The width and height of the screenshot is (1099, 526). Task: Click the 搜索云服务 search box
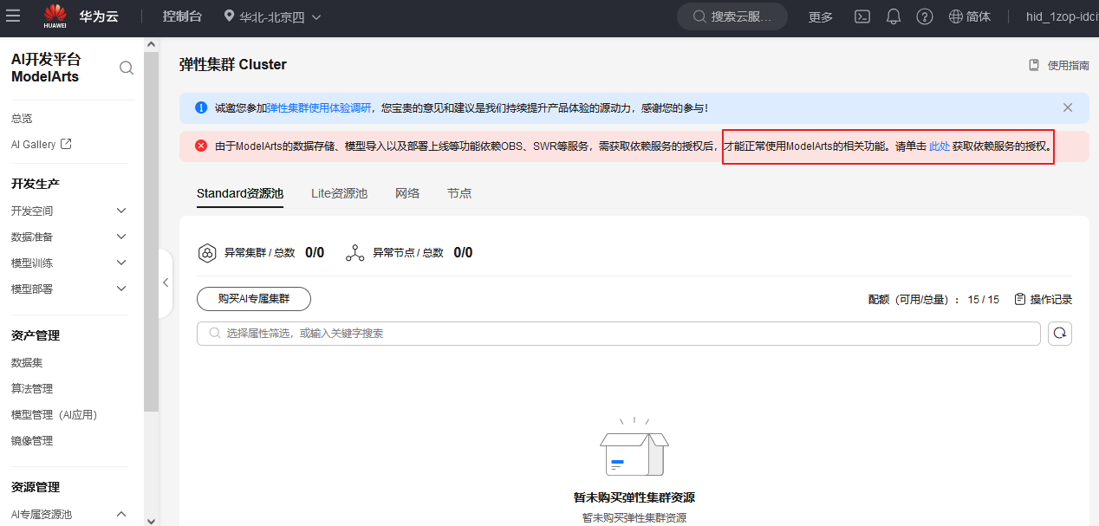tap(732, 16)
